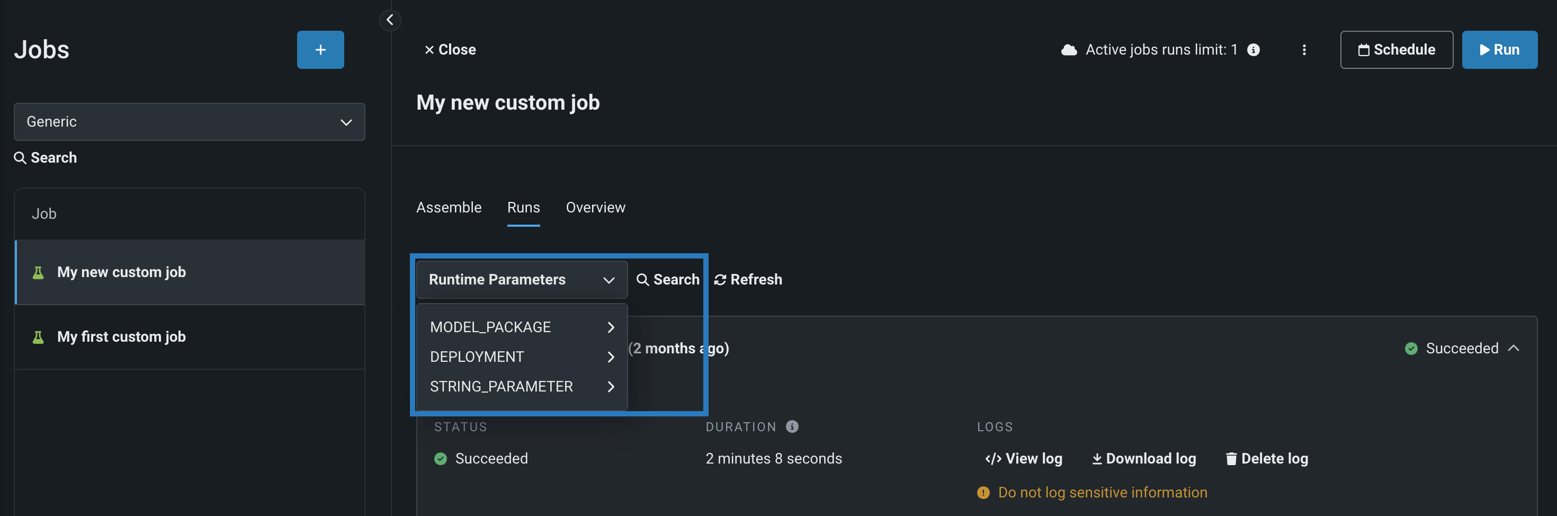
Task: Click the Duration info icon
Action: point(792,426)
